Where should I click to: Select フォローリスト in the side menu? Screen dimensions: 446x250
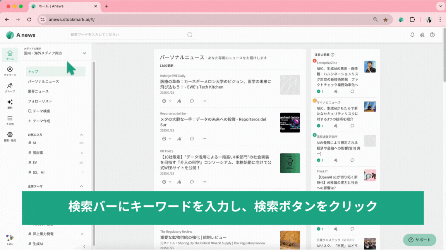coord(40,101)
